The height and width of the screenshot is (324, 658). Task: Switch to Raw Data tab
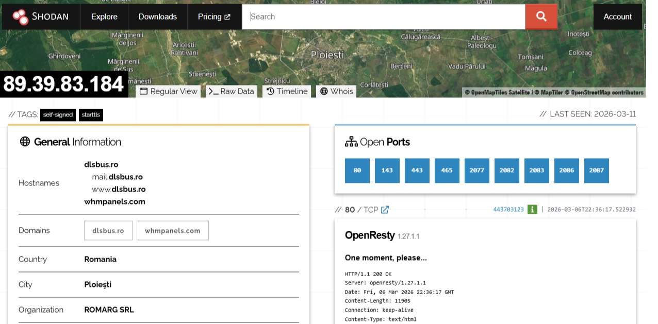231,91
